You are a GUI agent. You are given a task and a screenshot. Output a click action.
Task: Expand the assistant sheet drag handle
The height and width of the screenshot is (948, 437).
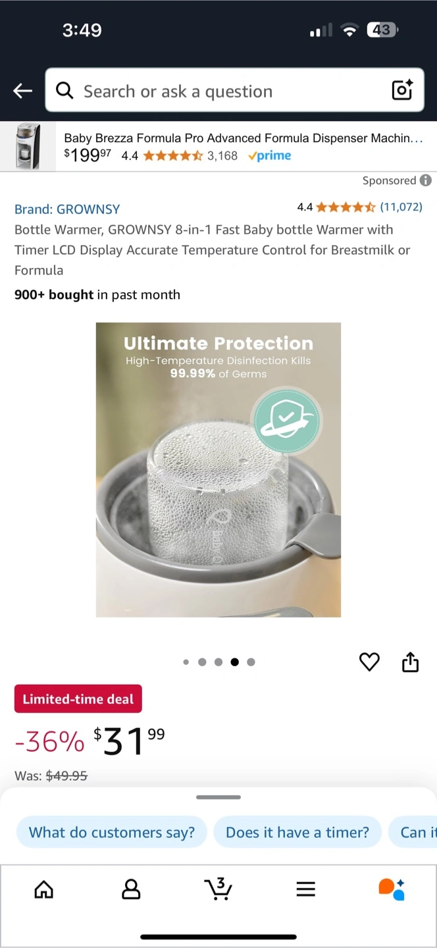[218, 797]
